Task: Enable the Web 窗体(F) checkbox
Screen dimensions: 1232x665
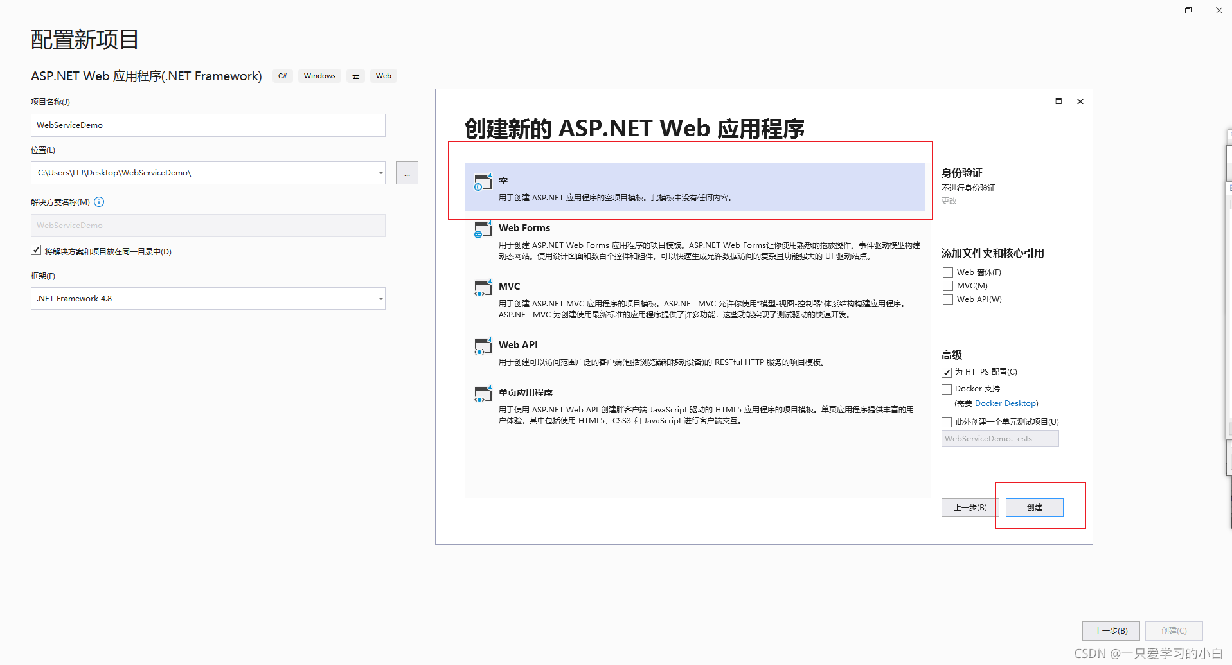Action: tap(948, 272)
